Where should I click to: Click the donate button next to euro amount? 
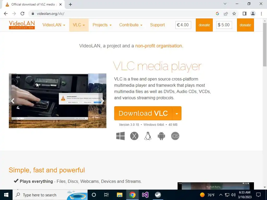[x=204, y=25]
